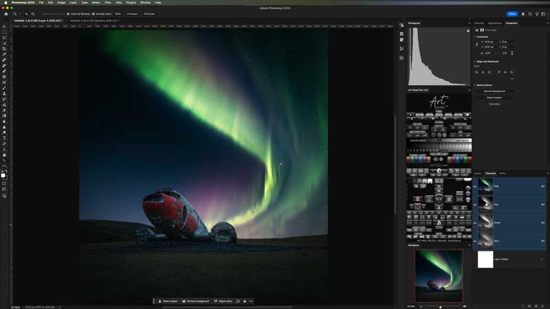
Task: Click the foreground color swatch
Action: 3,175
